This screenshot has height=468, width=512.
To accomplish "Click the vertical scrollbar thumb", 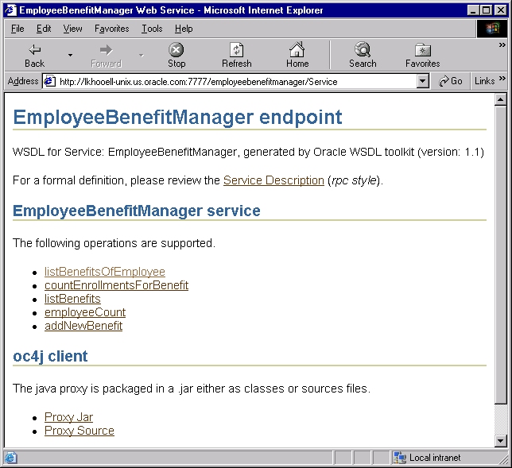I will (x=501, y=255).
